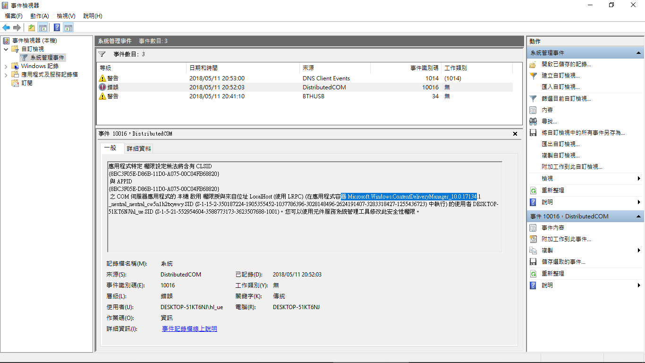This screenshot has width=645, height=363.
Task: Collapse the 自訂檢視 tree node
Action: pyautogui.click(x=6, y=49)
